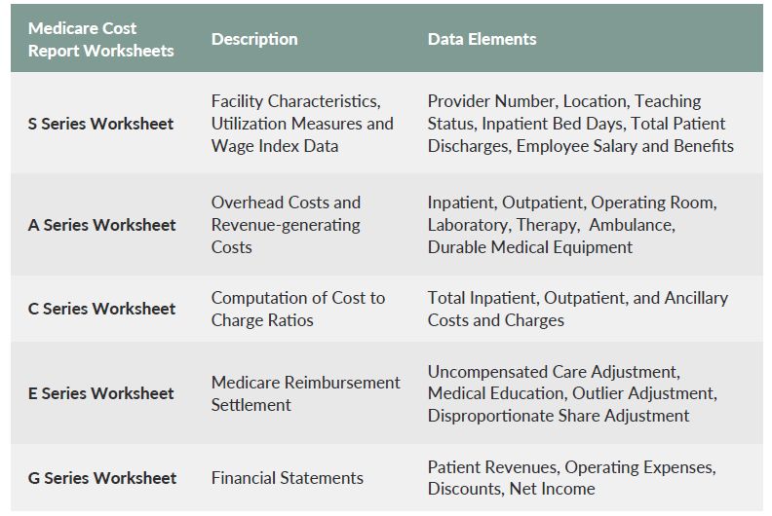This screenshot has width=772, height=516.
Task: Select the Facility Characteristics description cell
Action: click(x=302, y=124)
